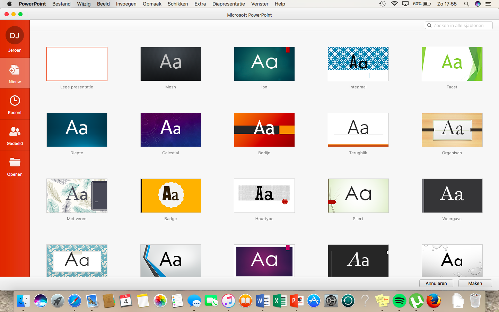The image size is (499, 312).
Task: Pick the Berlijn template
Action: coord(264,130)
